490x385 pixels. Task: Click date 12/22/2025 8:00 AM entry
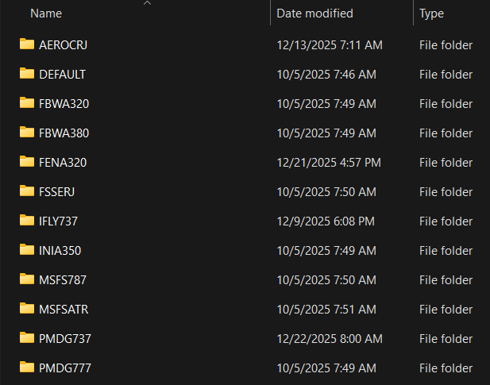(x=330, y=338)
